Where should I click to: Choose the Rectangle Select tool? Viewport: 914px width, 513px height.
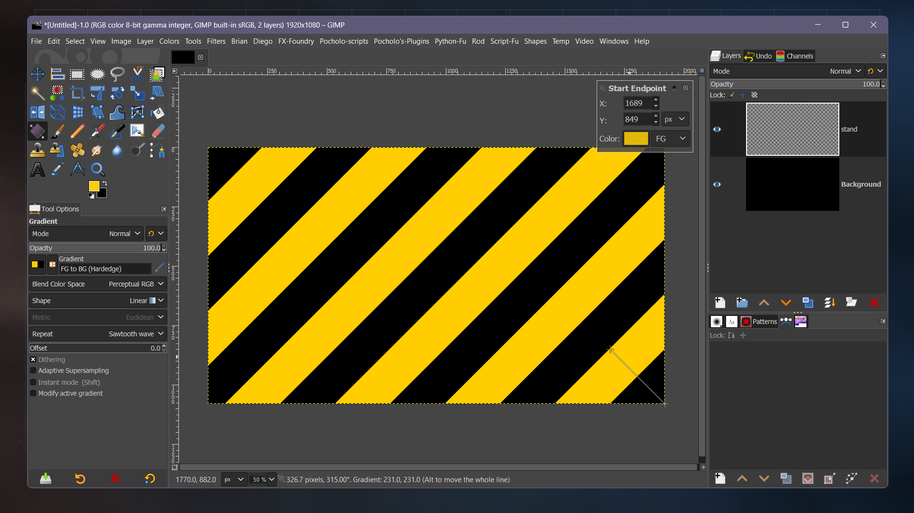pos(77,74)
